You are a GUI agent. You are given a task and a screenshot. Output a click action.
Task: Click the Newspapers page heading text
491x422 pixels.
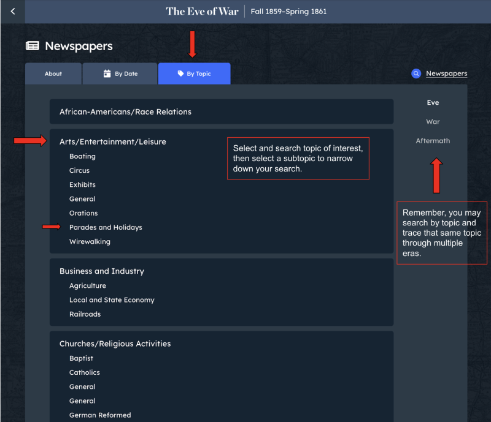(x=79, y=46)
